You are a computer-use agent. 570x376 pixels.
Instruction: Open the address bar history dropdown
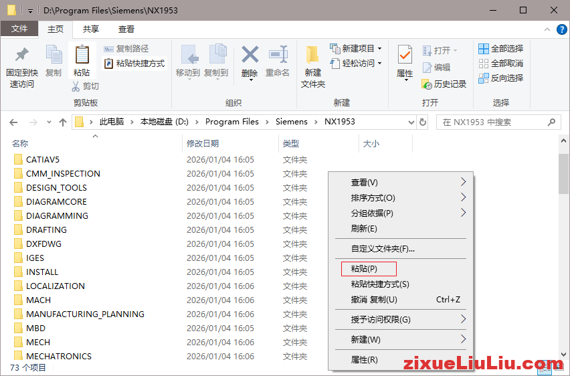coord(411,122)
